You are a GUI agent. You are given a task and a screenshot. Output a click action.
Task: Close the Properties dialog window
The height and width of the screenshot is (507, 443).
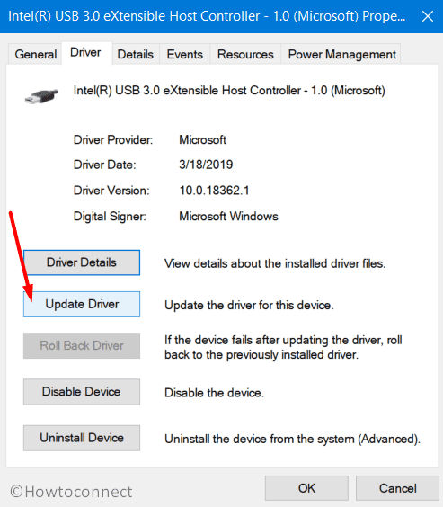point(428,16)
